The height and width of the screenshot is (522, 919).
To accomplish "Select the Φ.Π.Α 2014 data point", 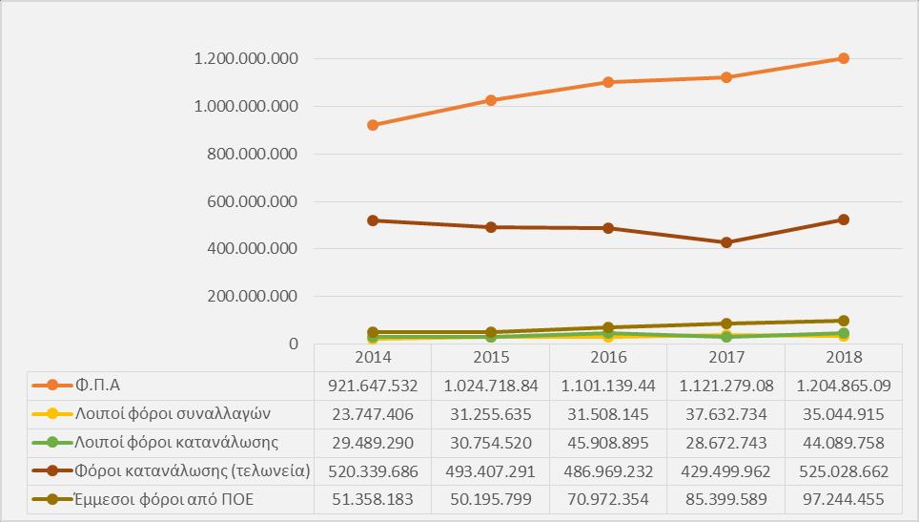I will pos(373,125).
